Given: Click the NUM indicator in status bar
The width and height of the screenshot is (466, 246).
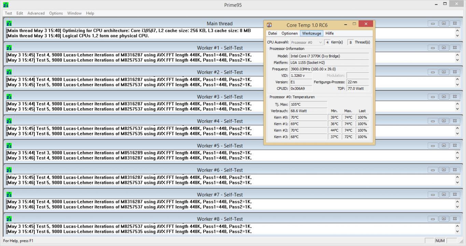Looking at the screenshot, I should tap(440, 241).
